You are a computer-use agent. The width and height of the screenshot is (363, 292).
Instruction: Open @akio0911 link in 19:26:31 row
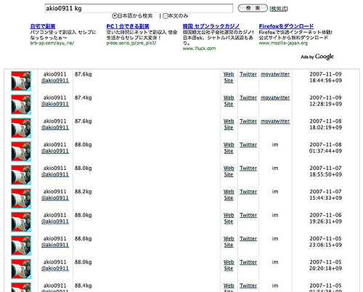pyautogui.click(x=55, y=222)
